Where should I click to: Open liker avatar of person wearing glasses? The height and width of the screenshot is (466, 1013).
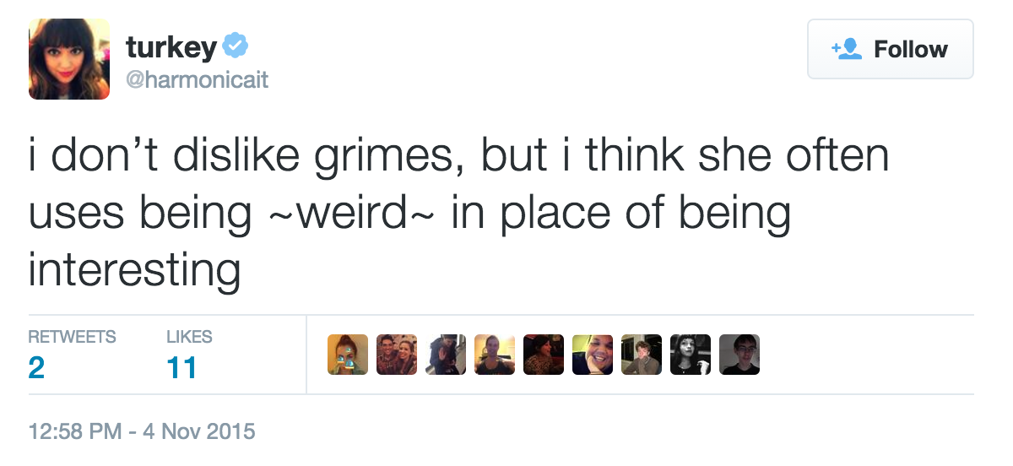click(x=739, y=355)
